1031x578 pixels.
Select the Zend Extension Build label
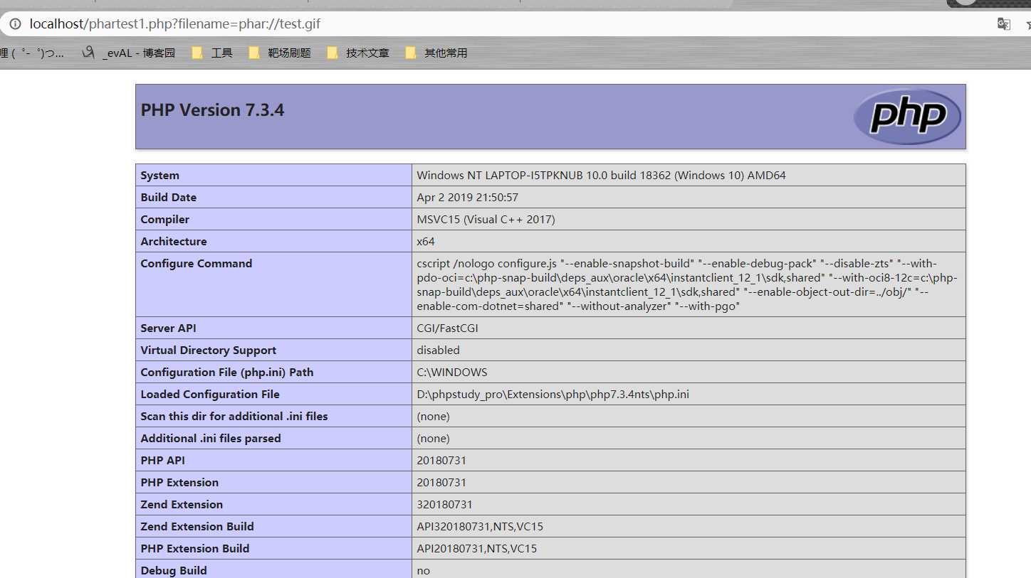pos(197,527)
